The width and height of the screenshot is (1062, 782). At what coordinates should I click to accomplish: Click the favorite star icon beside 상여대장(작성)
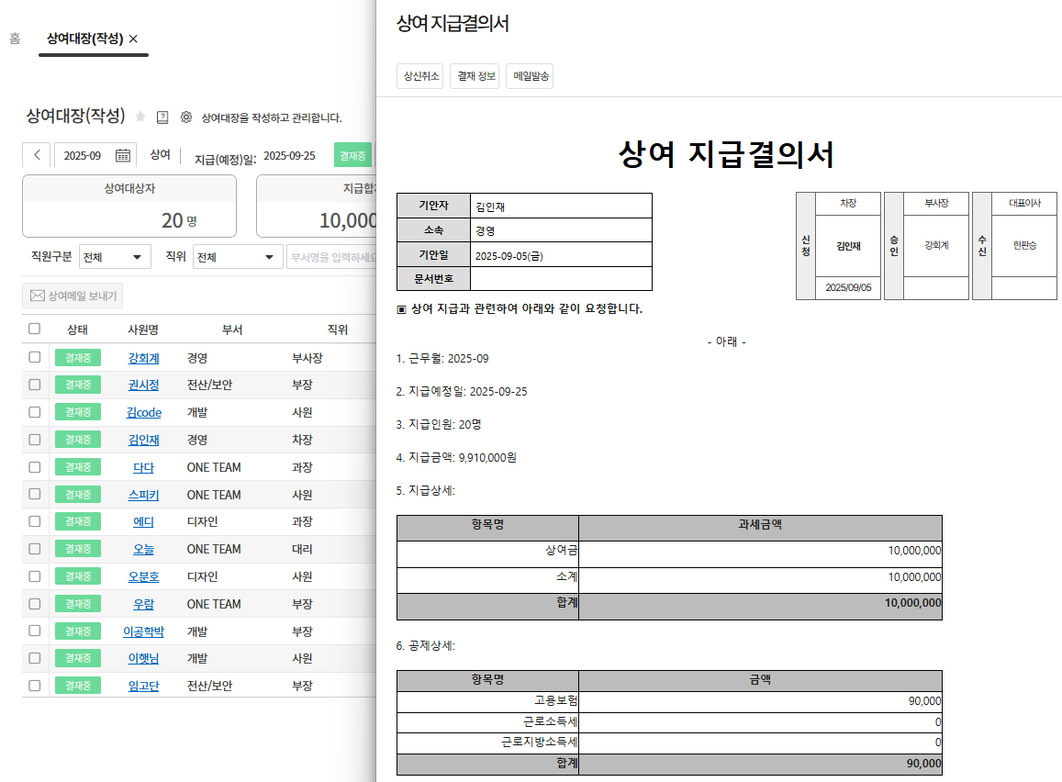[x=140, y=117]
